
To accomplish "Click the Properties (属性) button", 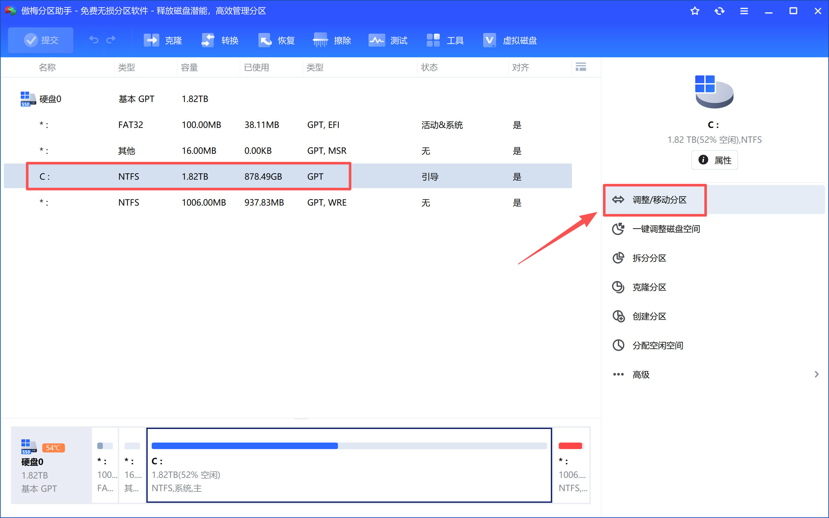I will pos(715,160).
